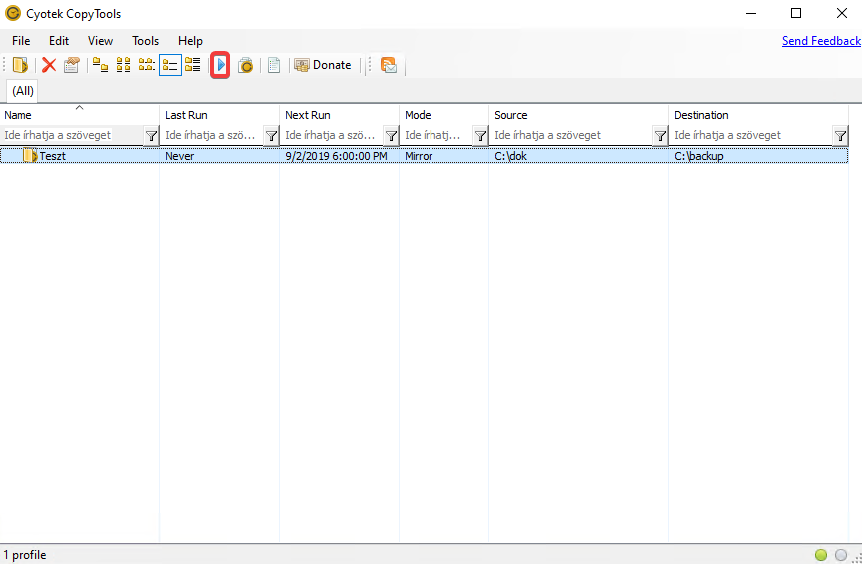
Task: Select the (All) tab
Action: tap(23, 91)
